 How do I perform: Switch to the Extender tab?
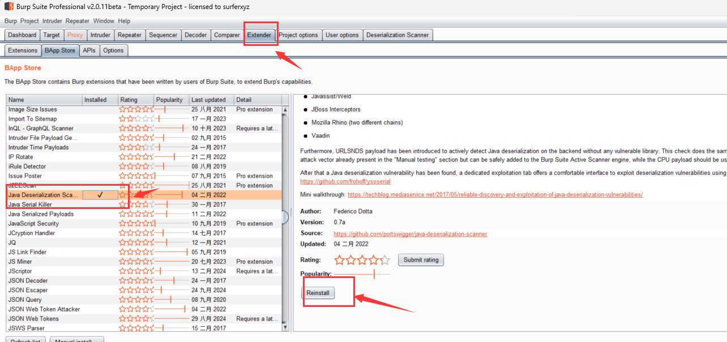260,35
